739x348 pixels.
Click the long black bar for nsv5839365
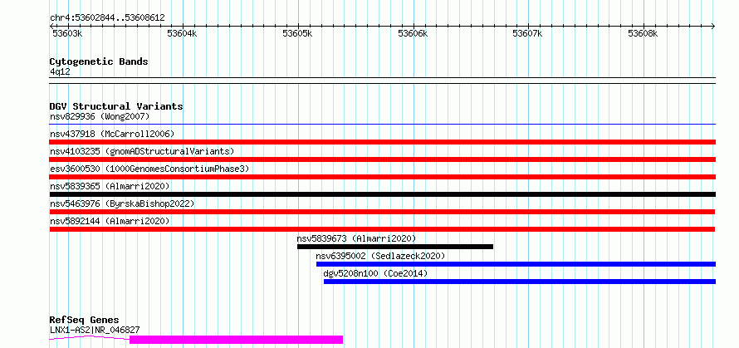point(383,194)
